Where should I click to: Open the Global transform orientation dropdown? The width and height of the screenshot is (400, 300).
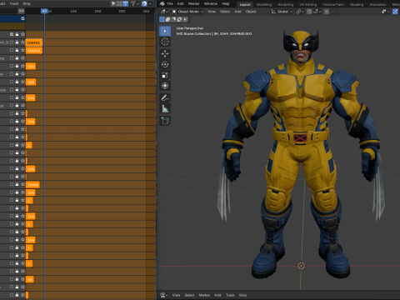pyautogui.click(x=282, y=12)
